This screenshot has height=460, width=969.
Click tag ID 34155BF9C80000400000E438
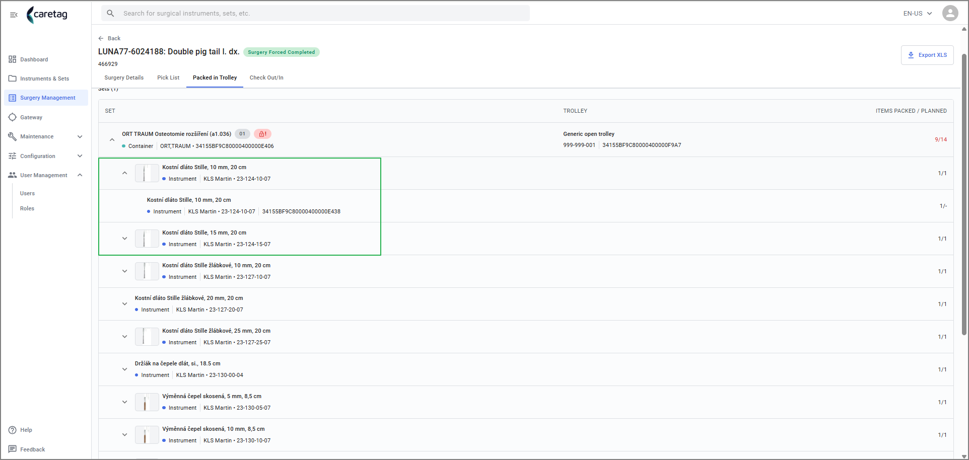point(301,211)
